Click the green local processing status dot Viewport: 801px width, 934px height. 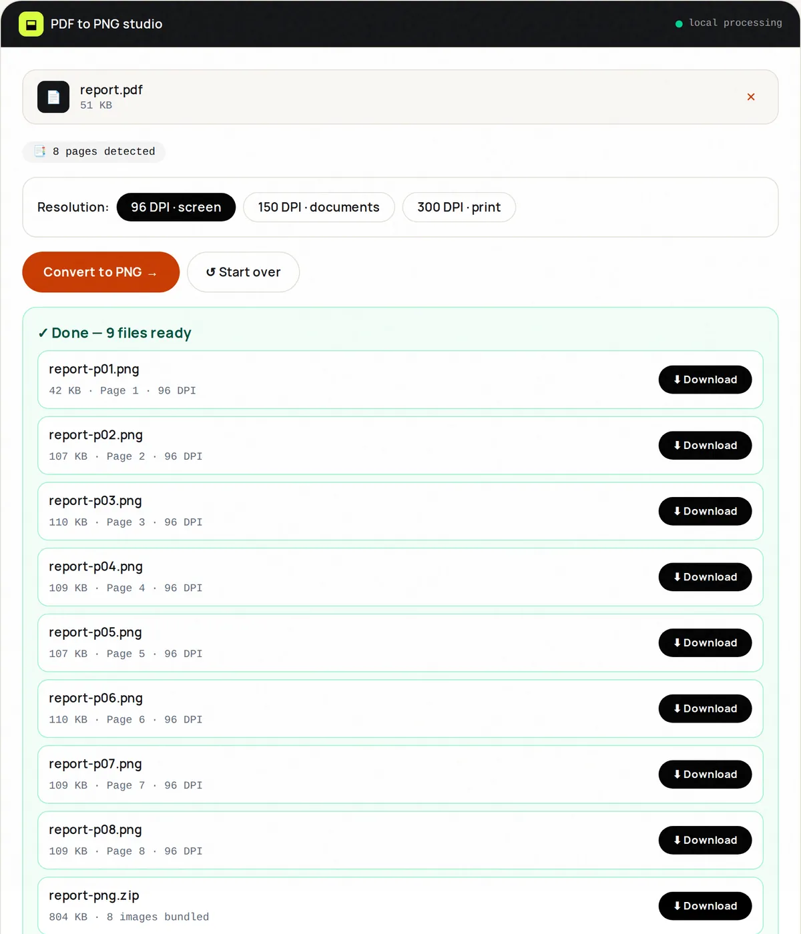pyautogui.click(x=679, y=24)
